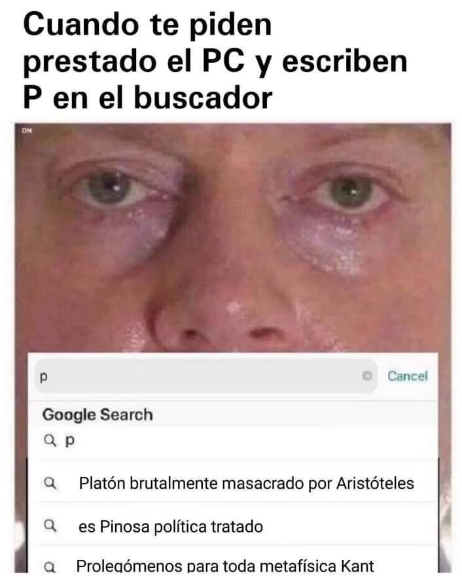Choose "Platón brutalmente masacrado por Aristóteles" suggestion
The width and height of the screenshot is (462, 577).
click(246, 483)
